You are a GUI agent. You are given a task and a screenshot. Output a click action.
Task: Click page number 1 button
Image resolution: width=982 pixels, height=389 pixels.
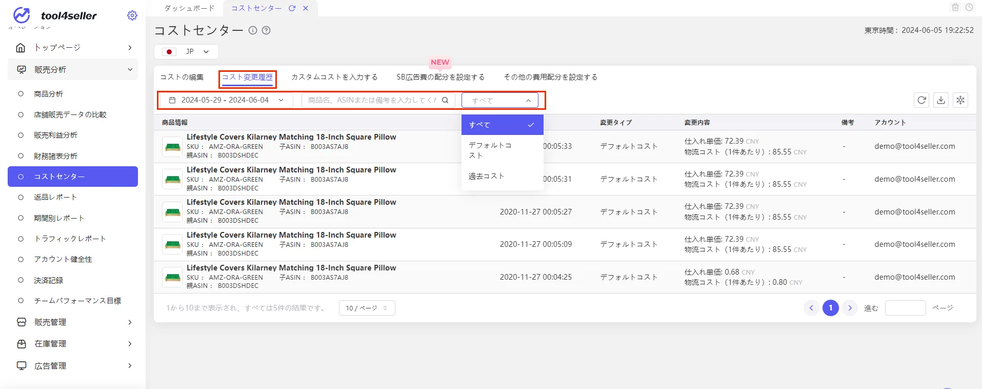831,308
